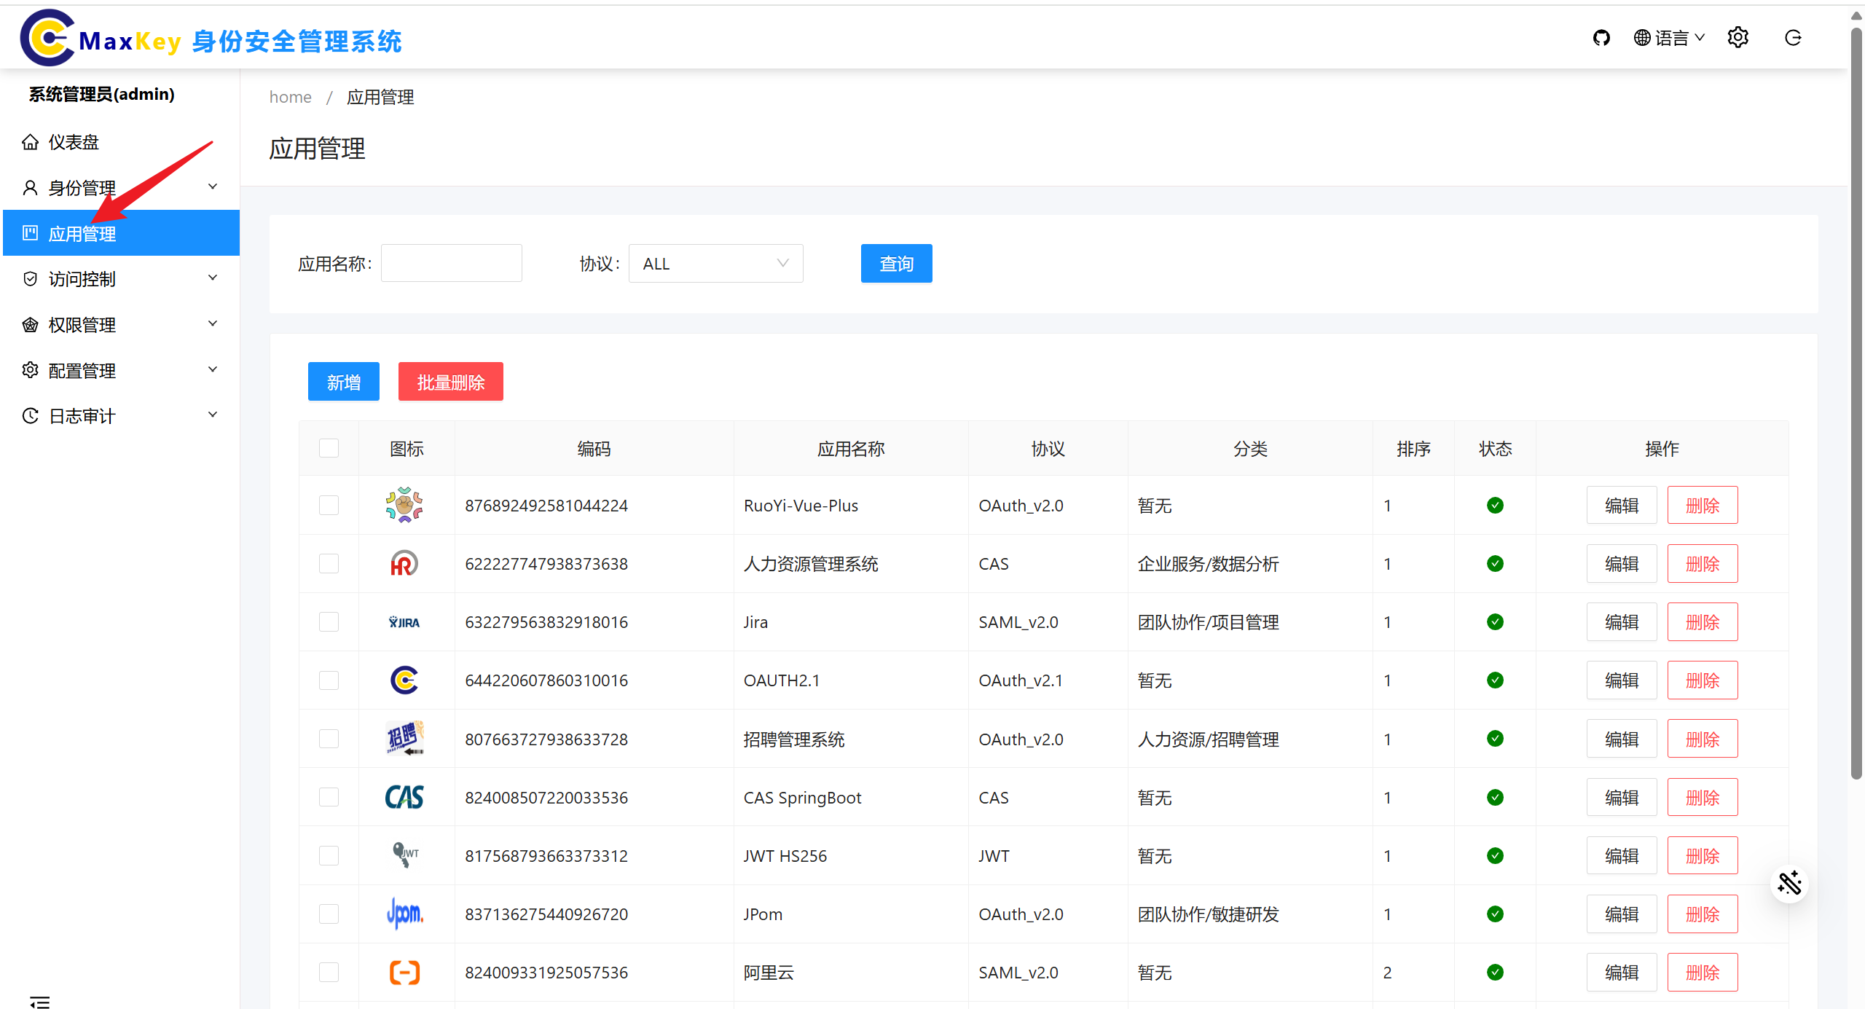Viewport: 1865px width, 1009px height.
Task: Click the 新增 button
Action: [x=343, y=381]
